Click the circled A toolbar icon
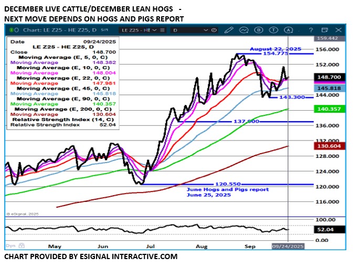360x268 pixels. pyautogui.click(x=289, y=30)
